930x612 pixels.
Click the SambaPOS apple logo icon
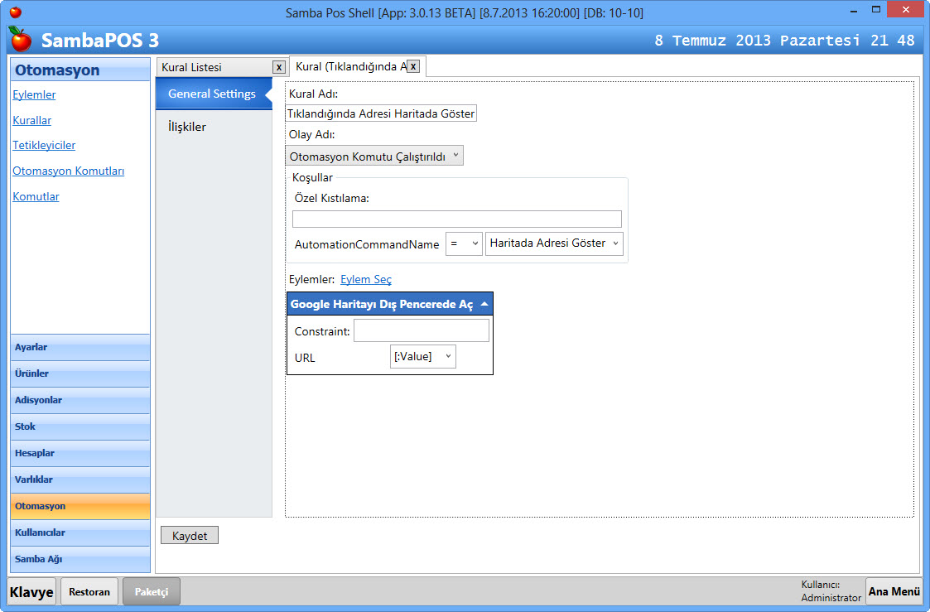pyautogui.click(x=20, y=39)
